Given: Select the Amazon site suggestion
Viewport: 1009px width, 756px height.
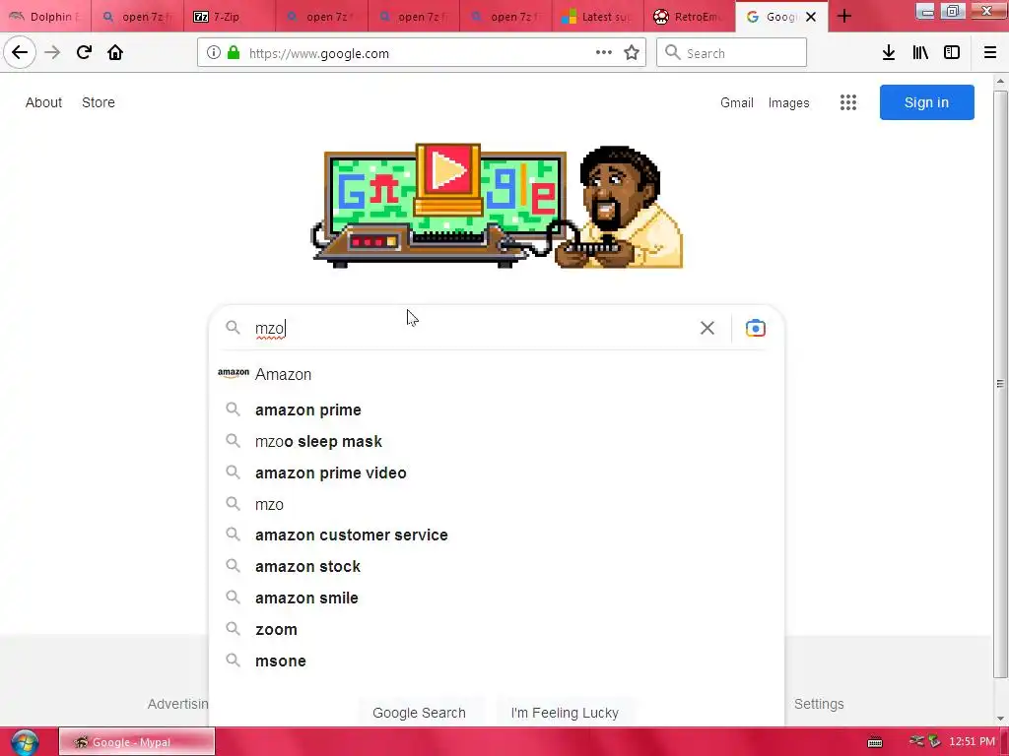Looking at the screenshot, I should coord(497,374).
